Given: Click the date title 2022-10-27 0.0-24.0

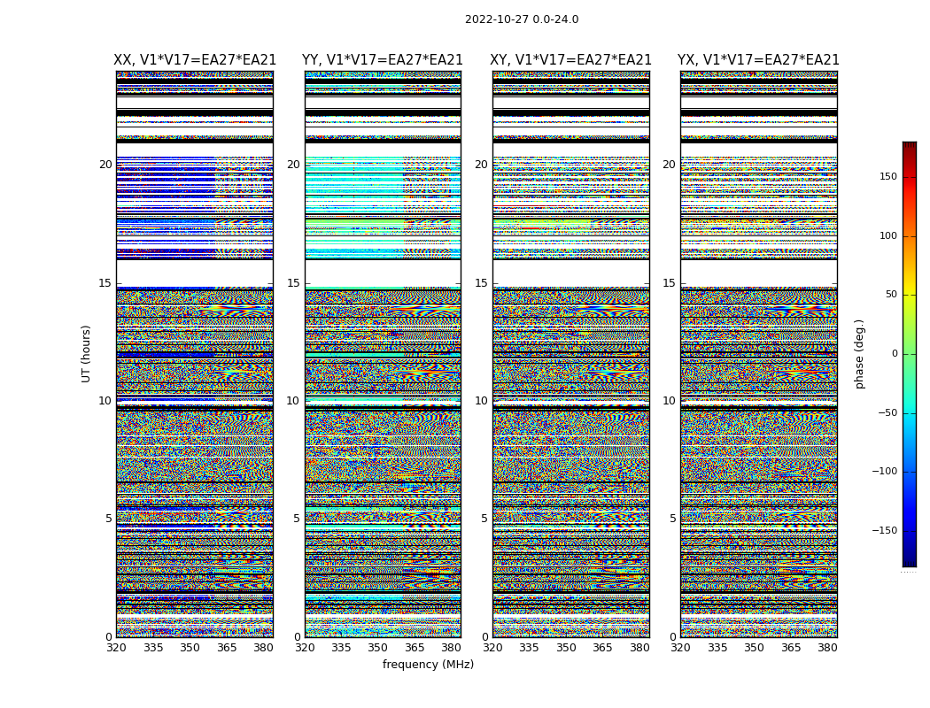Looking at the screenshot, I should (x=522, y=19).
